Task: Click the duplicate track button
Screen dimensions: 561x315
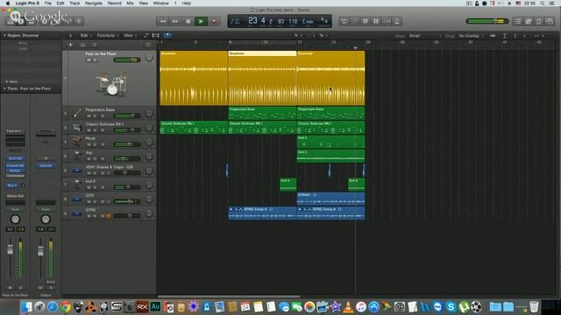Action: pos(82,45)
